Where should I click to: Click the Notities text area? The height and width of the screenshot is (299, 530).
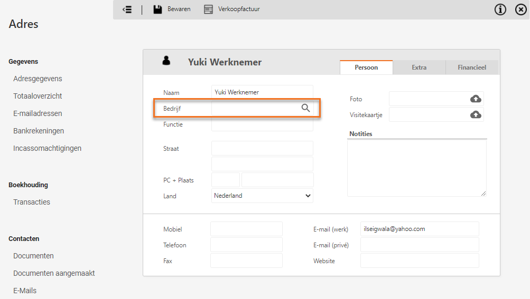417,168
